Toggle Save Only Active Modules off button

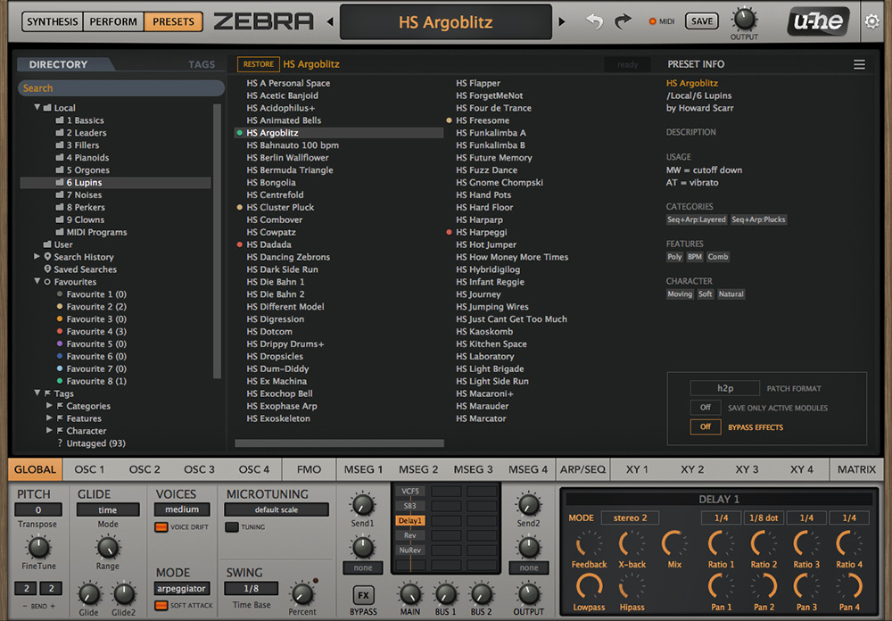(x=706, y=408)
